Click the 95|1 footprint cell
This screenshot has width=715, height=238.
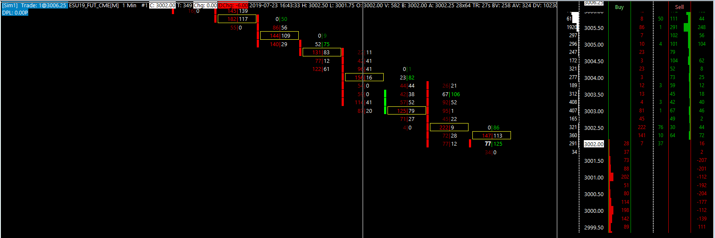pos(448,111)
